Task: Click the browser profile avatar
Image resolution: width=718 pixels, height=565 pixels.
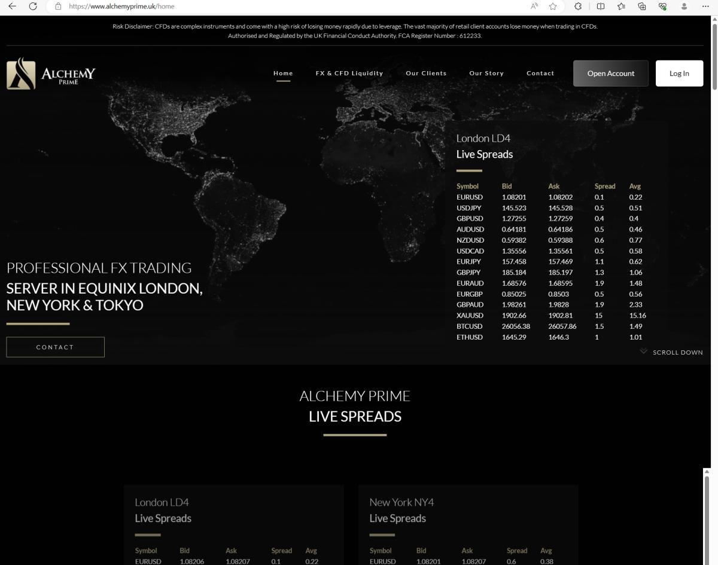Action: click(x=684, y=6)
